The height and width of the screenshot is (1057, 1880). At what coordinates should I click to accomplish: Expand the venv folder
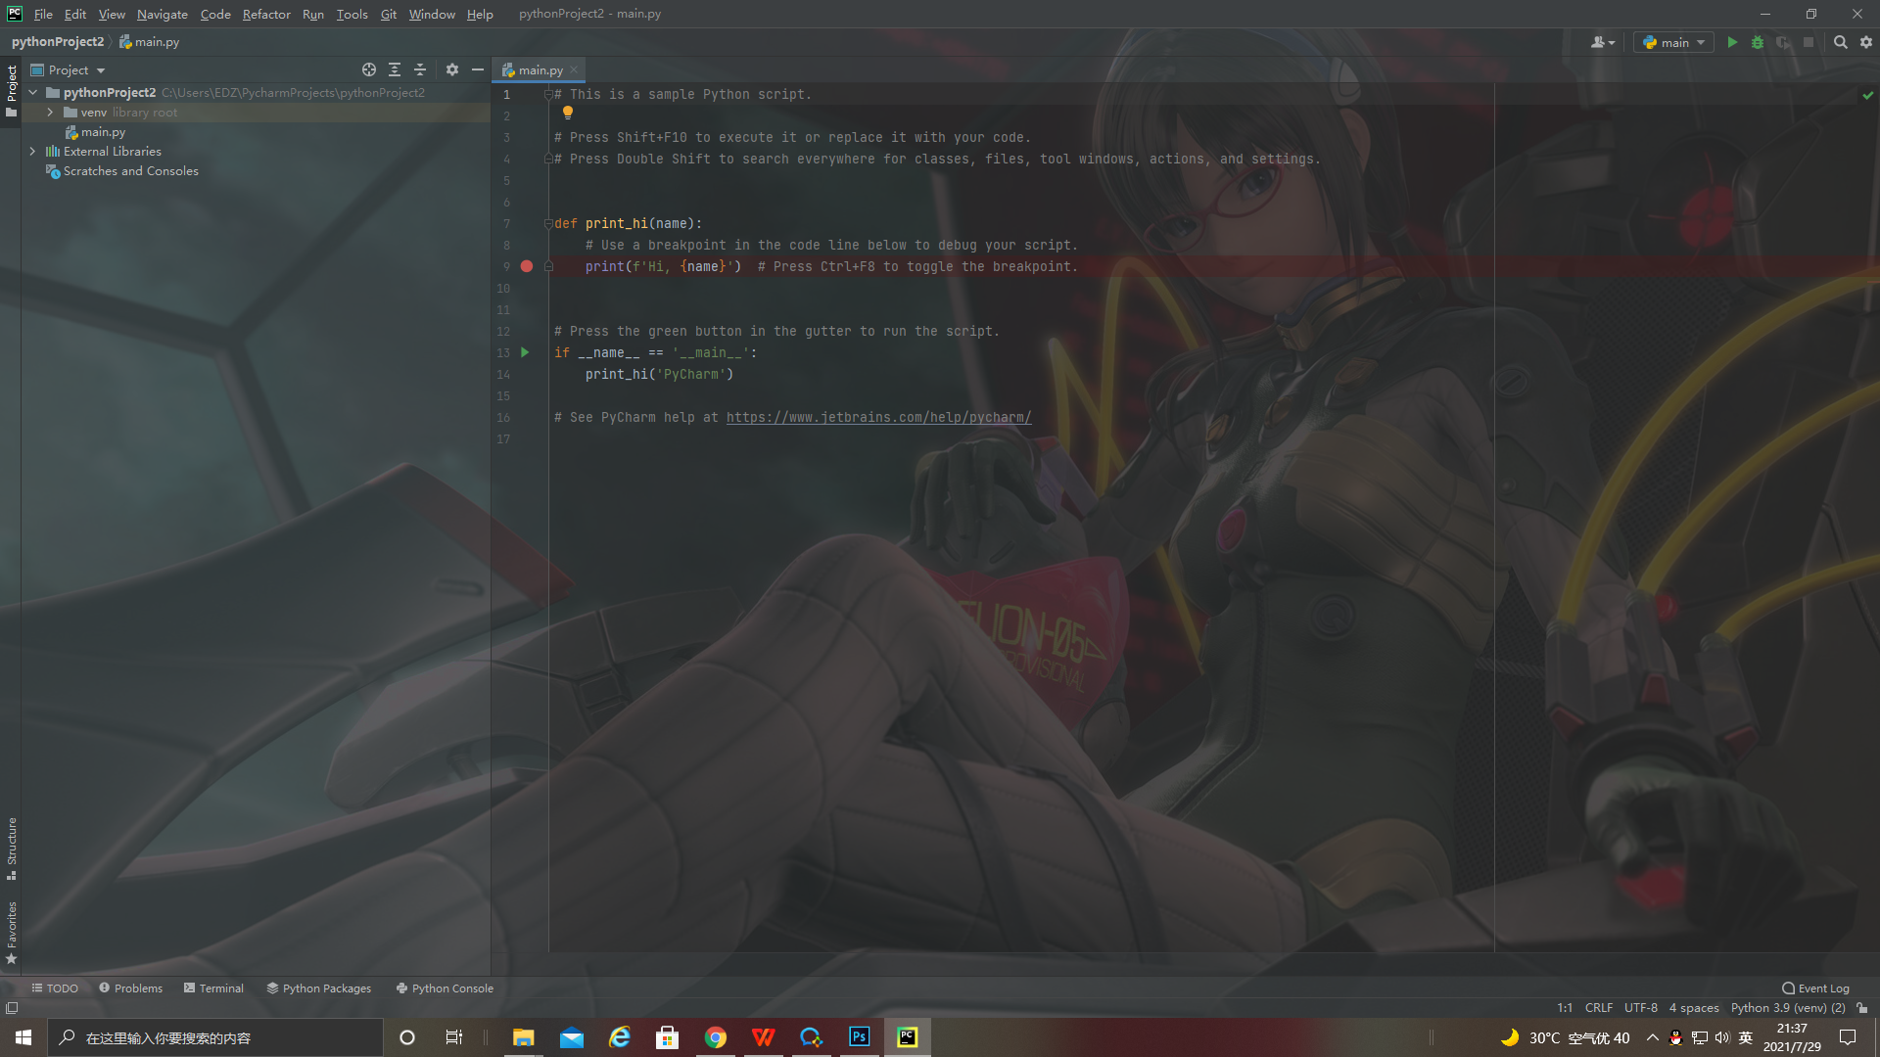50,113
